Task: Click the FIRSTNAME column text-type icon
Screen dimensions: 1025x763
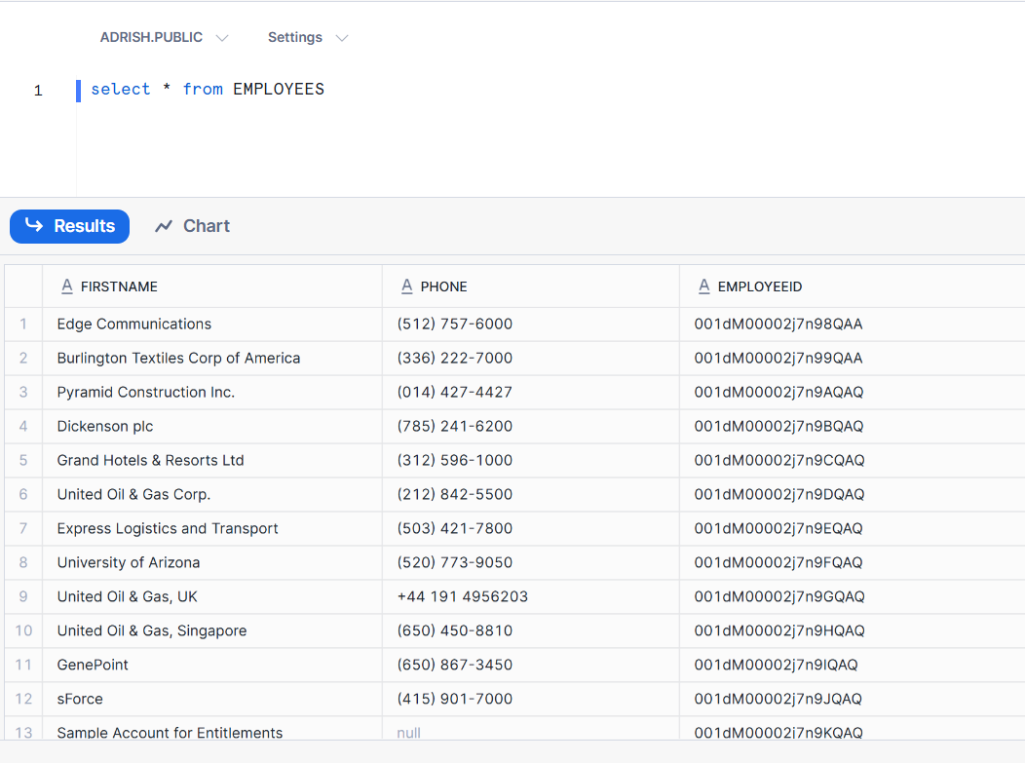Action: click(67, 286)
